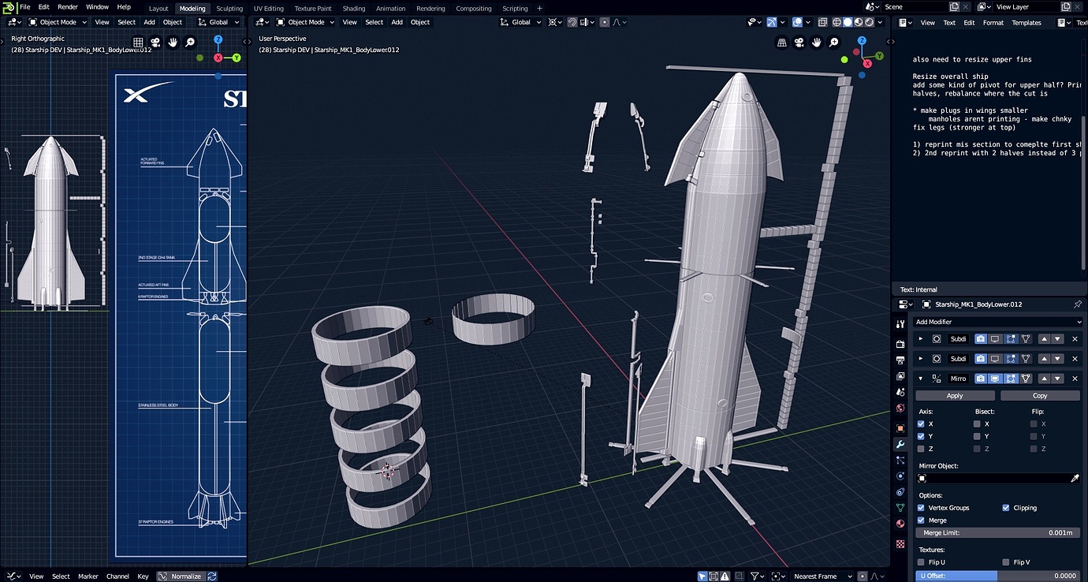Remove the Mirror modifier with its X
Image resolution: width=1088 pixels, height=582 pixels.
click(1074, 379)
